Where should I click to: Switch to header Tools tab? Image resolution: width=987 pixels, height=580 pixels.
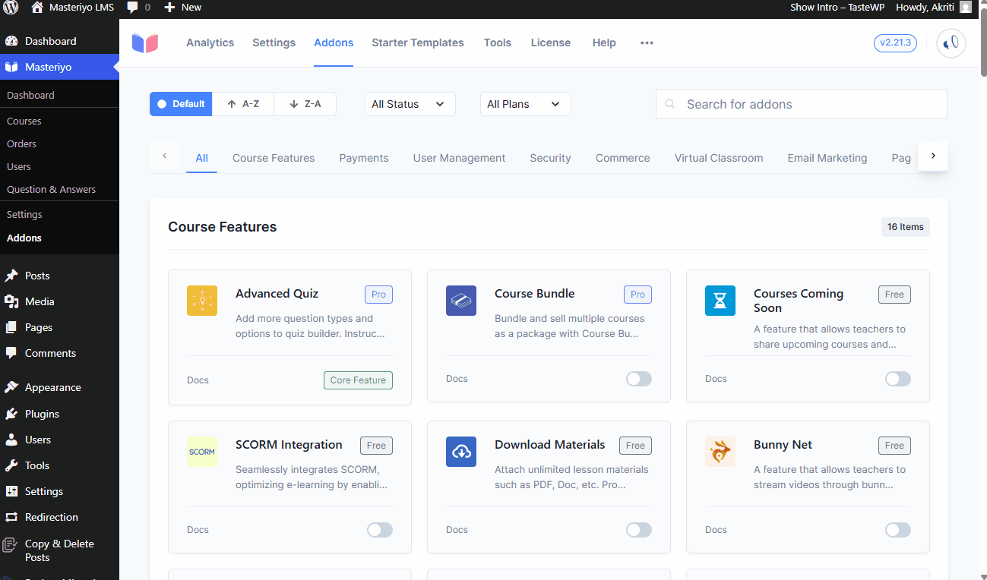[x=498, y=43]
